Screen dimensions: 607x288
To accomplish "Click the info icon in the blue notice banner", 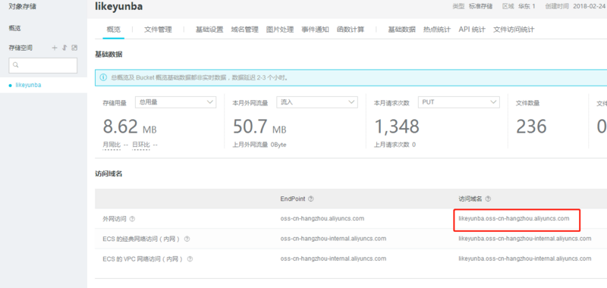I will tap(103, 78).
